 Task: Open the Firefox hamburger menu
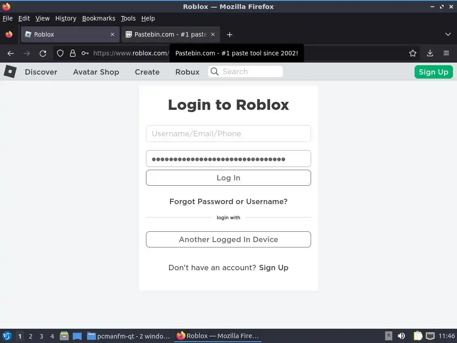point(446,54)
